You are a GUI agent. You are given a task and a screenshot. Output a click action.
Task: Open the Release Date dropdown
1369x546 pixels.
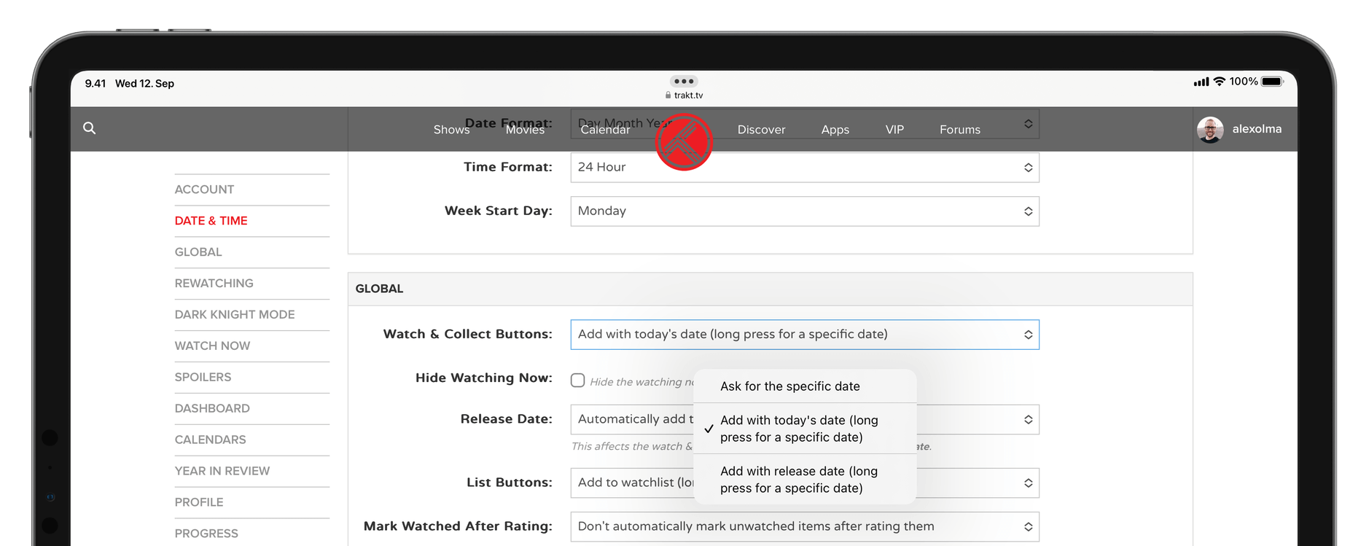point(805,420)
